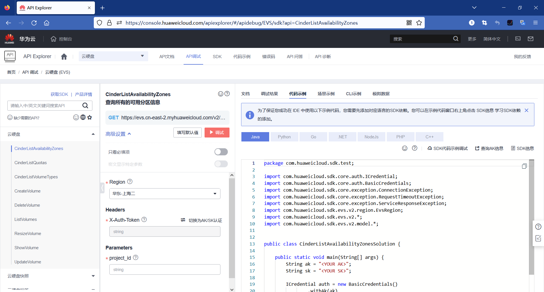Click the red 调试 debug button

pyautogui.click(x=217, y=132)
